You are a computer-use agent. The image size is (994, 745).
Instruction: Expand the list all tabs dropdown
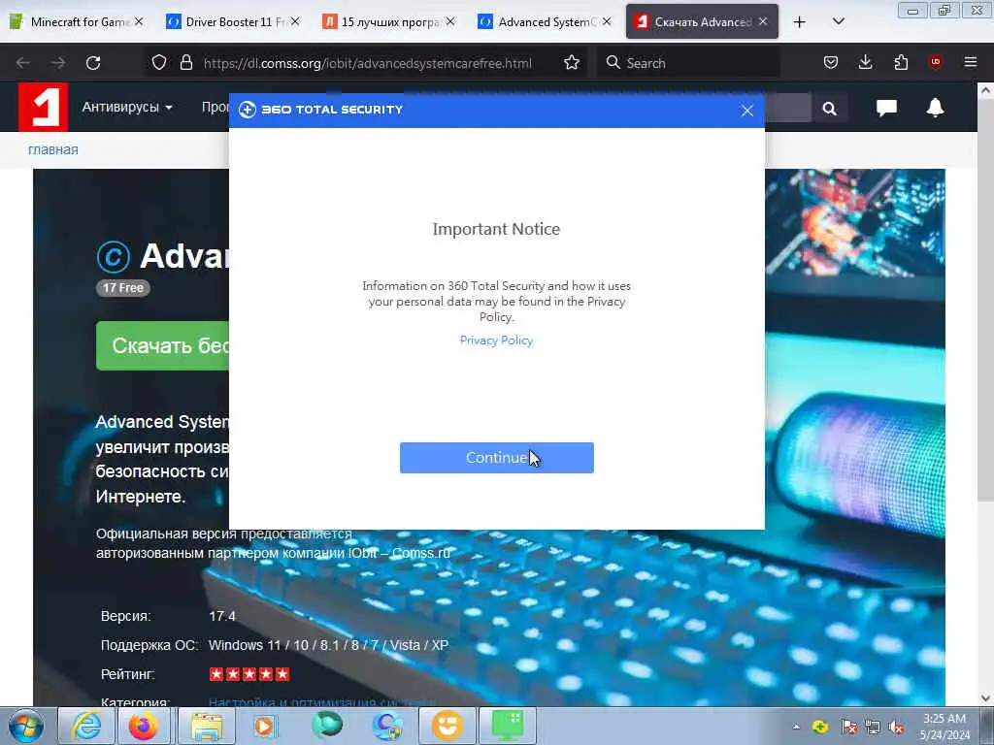tap(838, 21)
